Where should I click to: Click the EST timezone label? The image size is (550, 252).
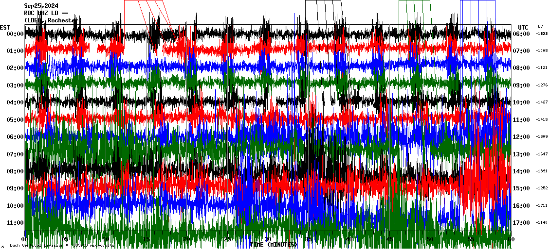click(5, 27)
